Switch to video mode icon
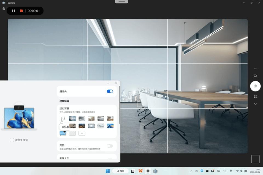This screenshot has height=175, width=263. [255, 76]
